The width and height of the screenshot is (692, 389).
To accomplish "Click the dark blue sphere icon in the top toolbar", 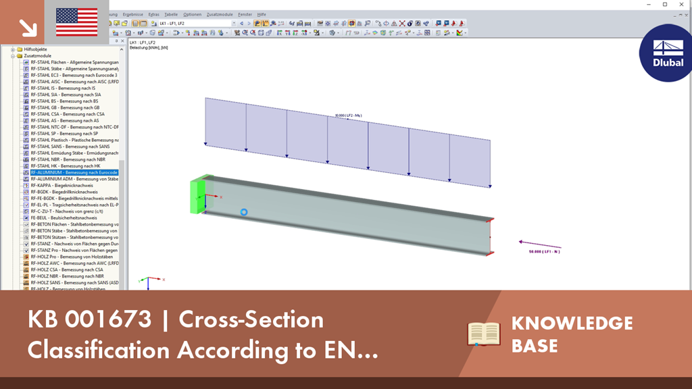I will 410,24.
